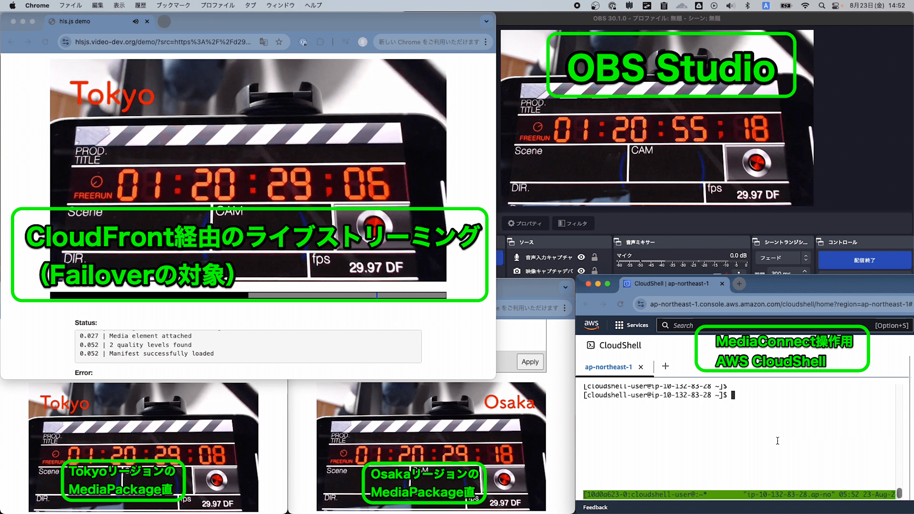Image resolution: width=914 pixels, height=514 pixels.
Task: Open the ブックマーク menu in menu bar
Action: (173, 5)
